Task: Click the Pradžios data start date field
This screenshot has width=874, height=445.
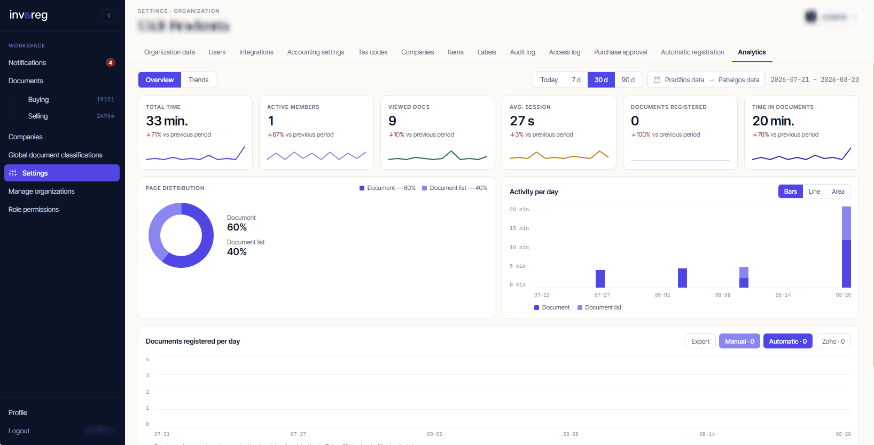Action: (x=684, y=80)
